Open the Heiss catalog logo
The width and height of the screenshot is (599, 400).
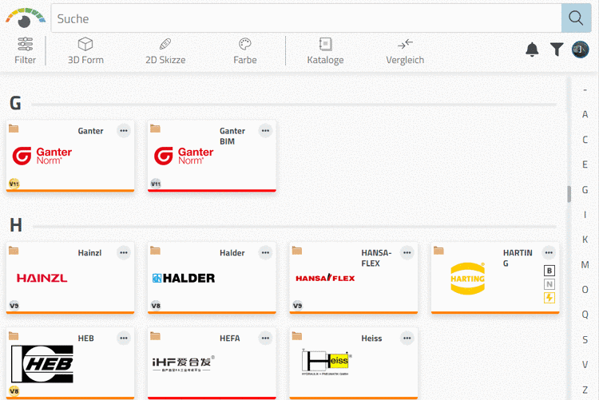tap(327, 362)
